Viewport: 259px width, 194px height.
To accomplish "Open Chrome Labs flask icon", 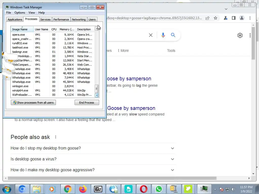I will pos(225,18).
